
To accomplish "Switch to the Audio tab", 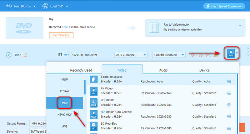I will pos(163,70).
